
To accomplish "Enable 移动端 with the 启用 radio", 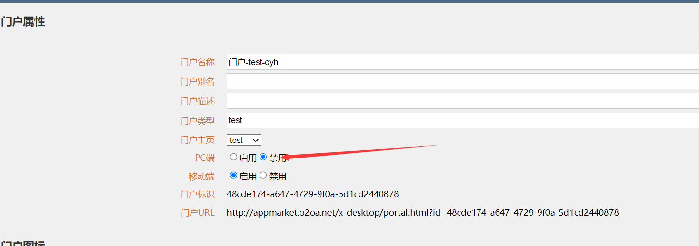I will click(233, 176).
